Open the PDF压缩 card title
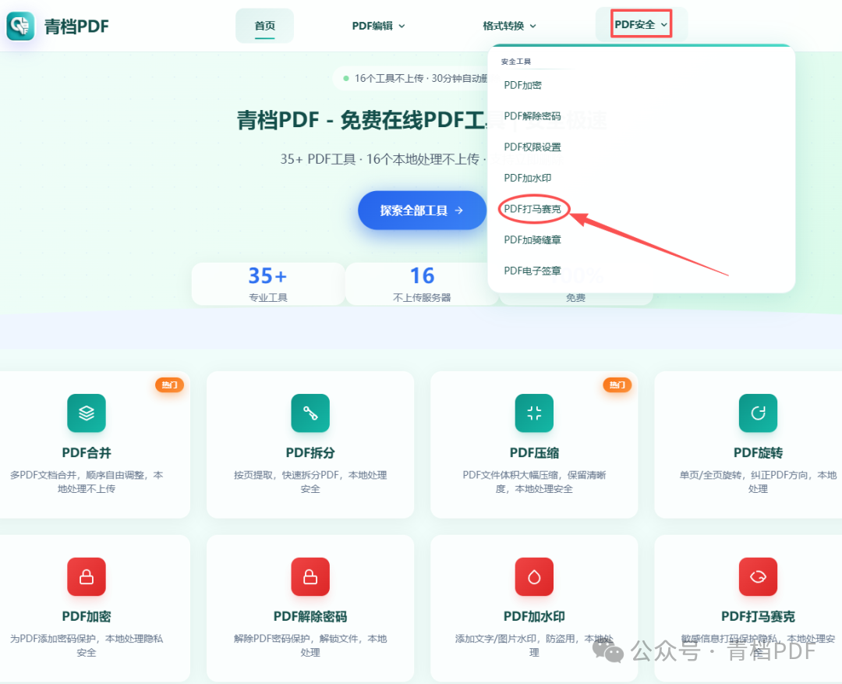 coord(534,453)
